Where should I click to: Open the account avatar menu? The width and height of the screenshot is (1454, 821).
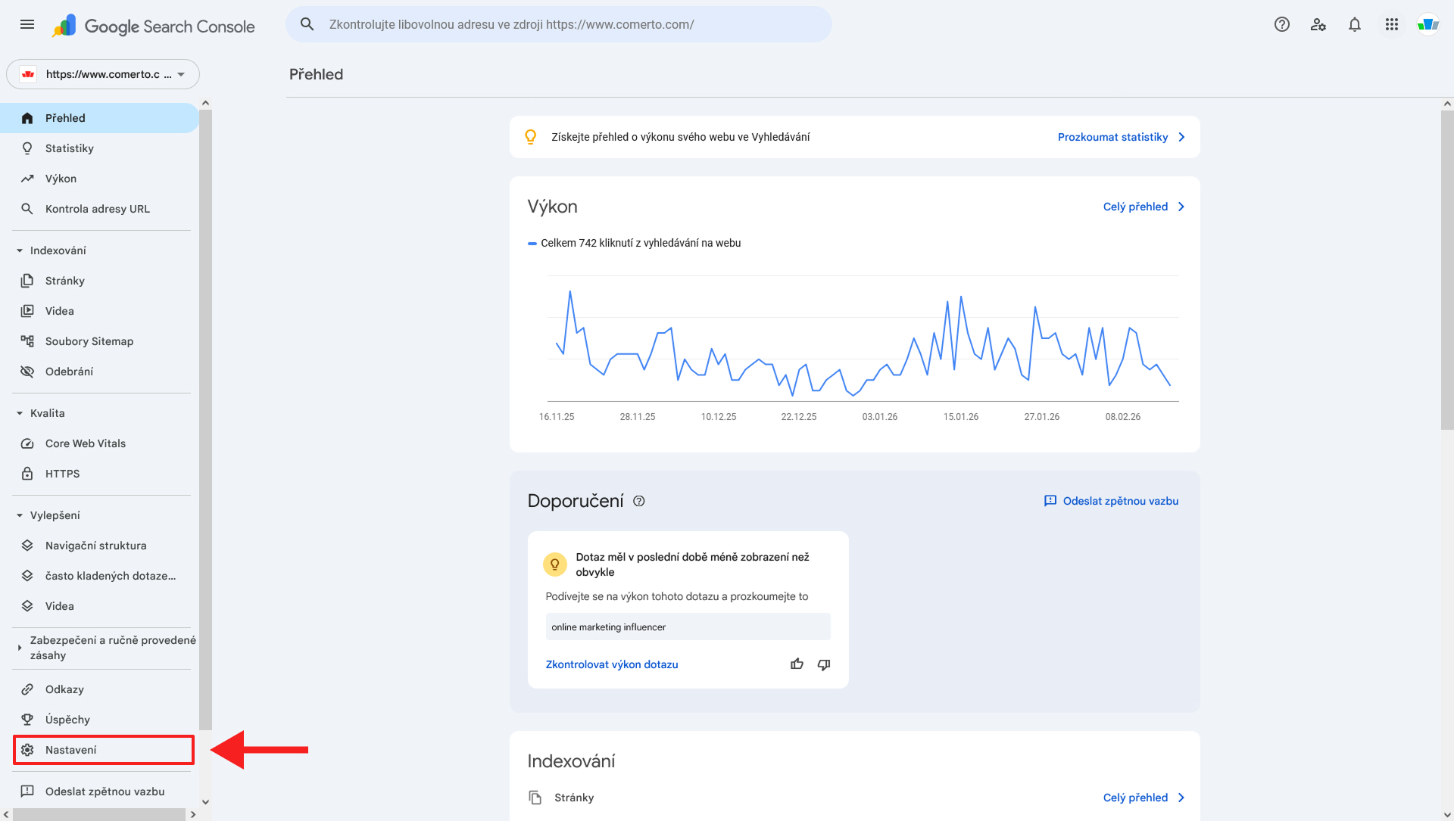1427,24
